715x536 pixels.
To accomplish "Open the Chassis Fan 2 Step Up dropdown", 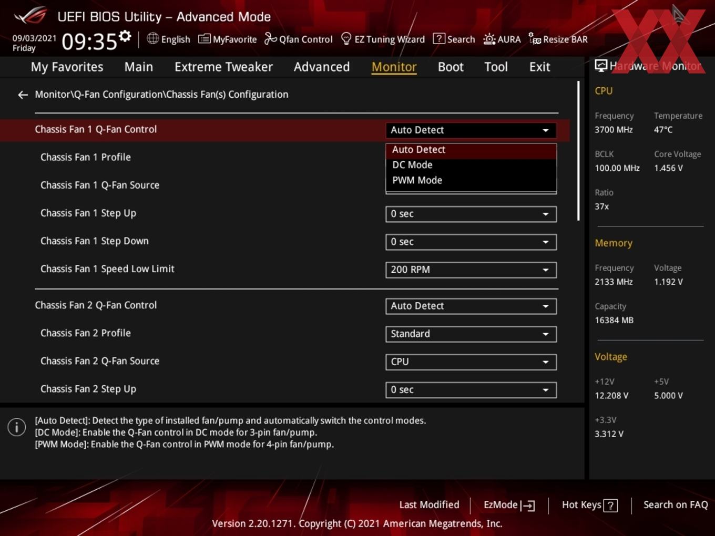I will [471, 389].
